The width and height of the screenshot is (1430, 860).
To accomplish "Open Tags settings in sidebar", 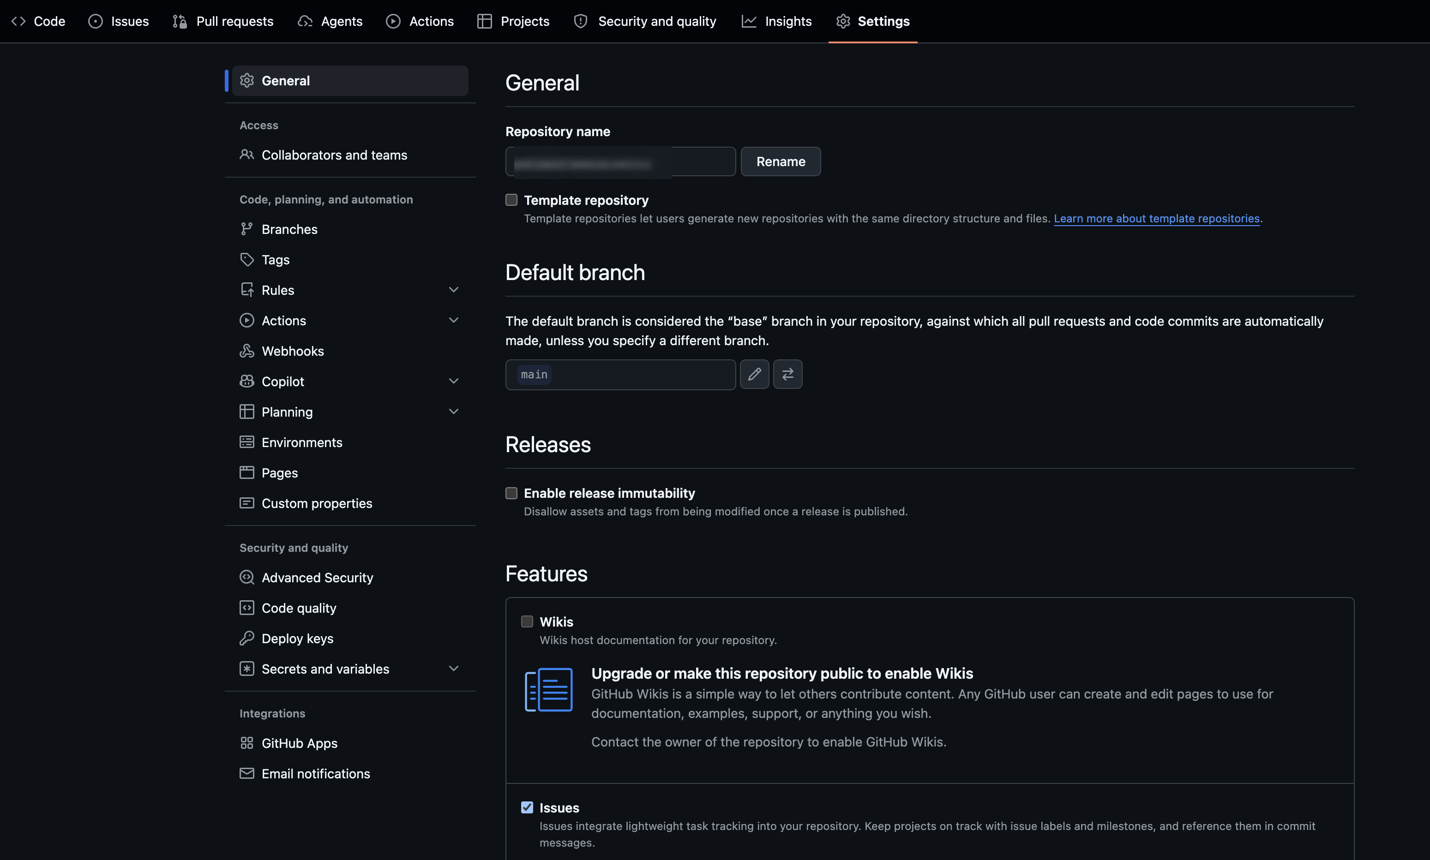I will [x=350, y=260].
